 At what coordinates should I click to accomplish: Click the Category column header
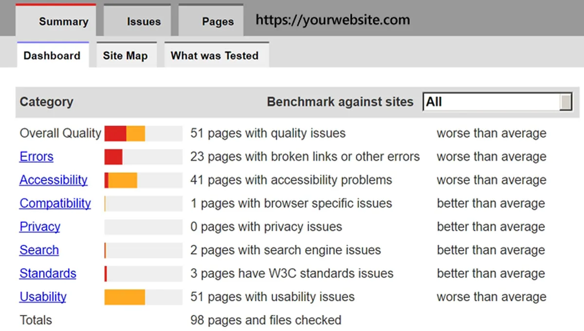click(46, 102)
